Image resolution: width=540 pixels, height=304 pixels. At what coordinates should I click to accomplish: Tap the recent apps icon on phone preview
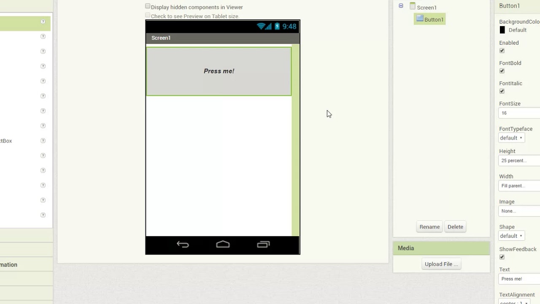[x=263, y=244]
